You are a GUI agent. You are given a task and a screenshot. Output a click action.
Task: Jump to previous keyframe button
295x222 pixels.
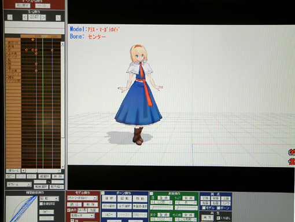[10, 17]
